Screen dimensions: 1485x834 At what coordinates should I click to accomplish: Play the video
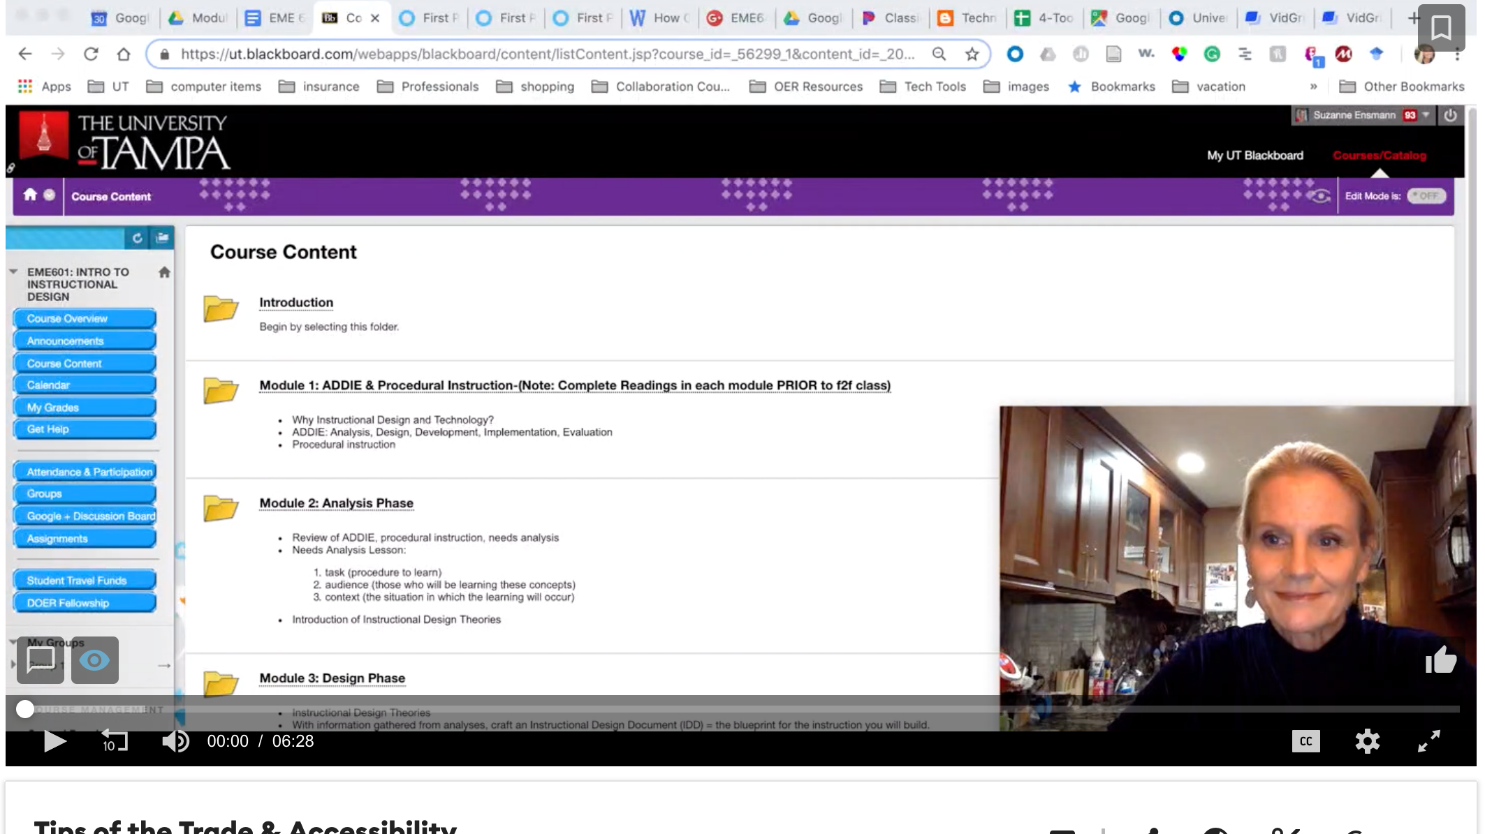pyautogui.click(x=54, y=741)
